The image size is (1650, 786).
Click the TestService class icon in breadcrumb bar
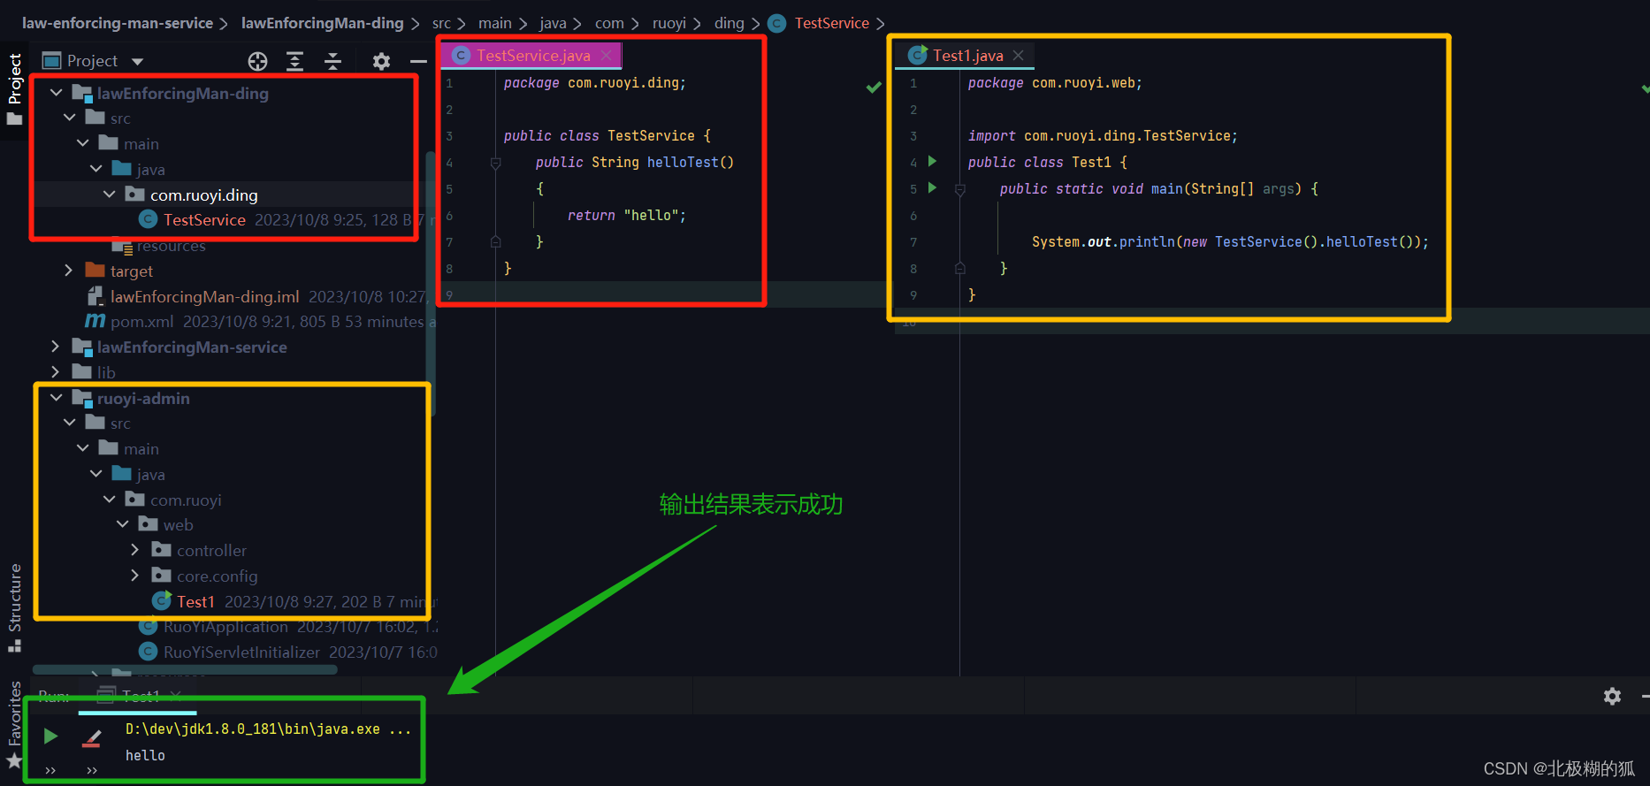tap(776, 23)
